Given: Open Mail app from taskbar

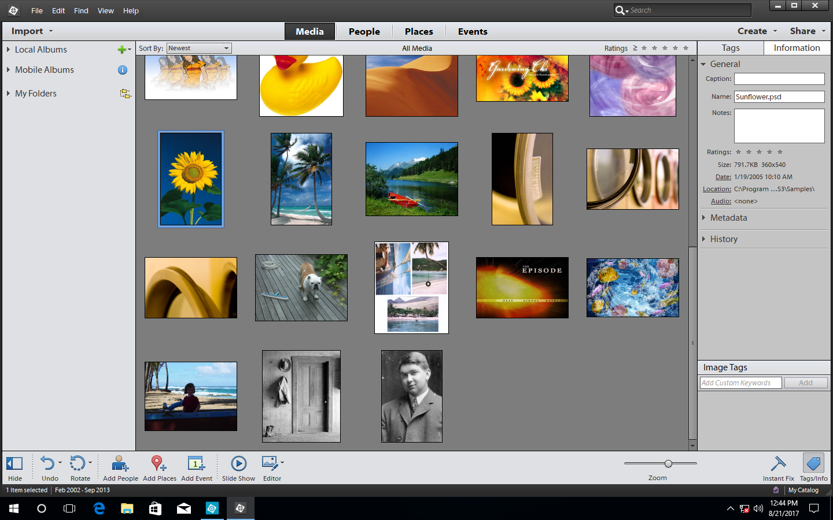Looking at the screenshot, I should coord(183,508).
